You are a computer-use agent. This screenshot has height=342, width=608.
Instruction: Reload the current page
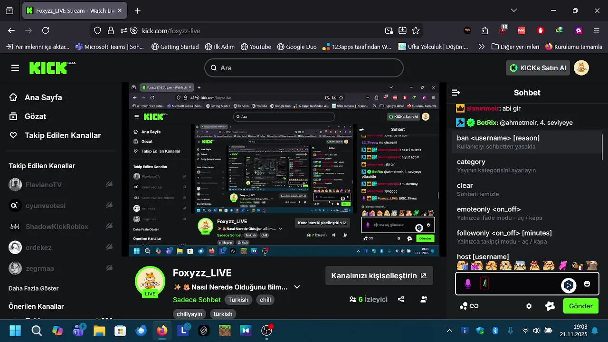pos(46,30)
